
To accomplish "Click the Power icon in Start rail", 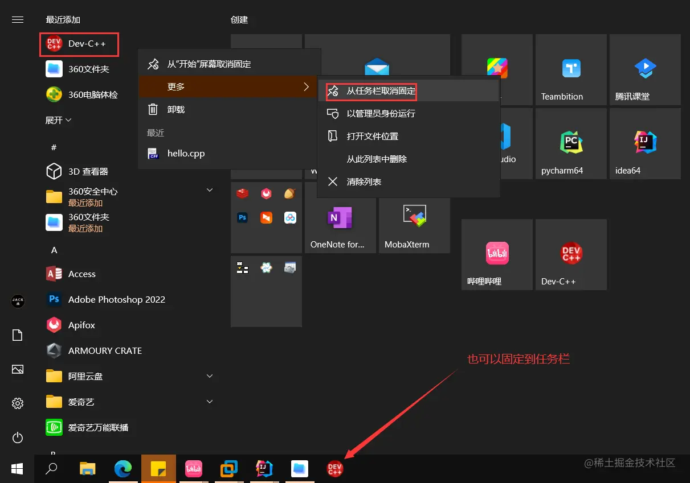I will point(18,437).
